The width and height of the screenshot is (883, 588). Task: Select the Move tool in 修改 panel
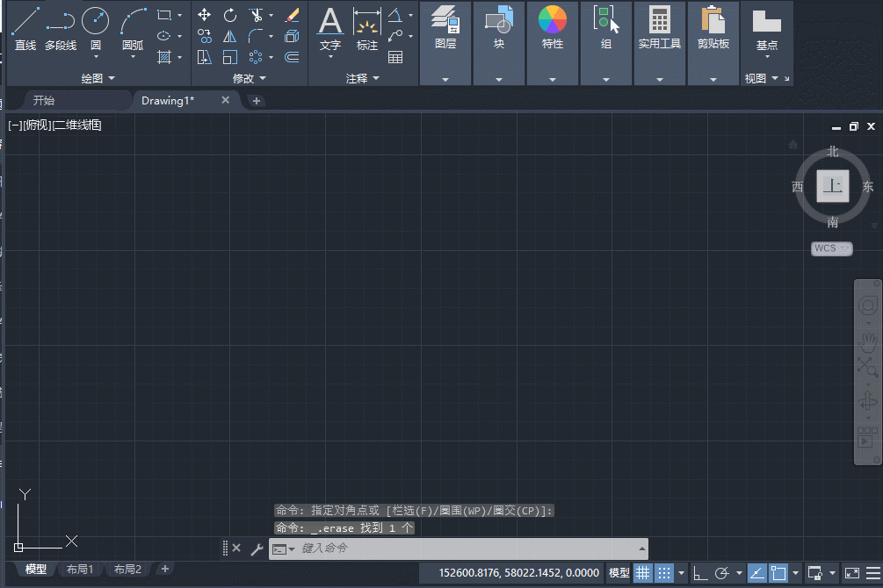point(205,15)
